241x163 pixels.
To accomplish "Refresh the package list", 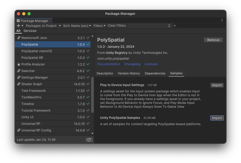I will [x=89, y=139].
